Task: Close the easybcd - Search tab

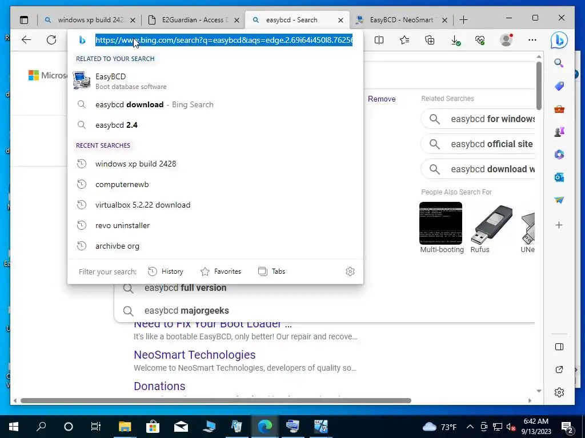Action: click(x=340, y=20)
